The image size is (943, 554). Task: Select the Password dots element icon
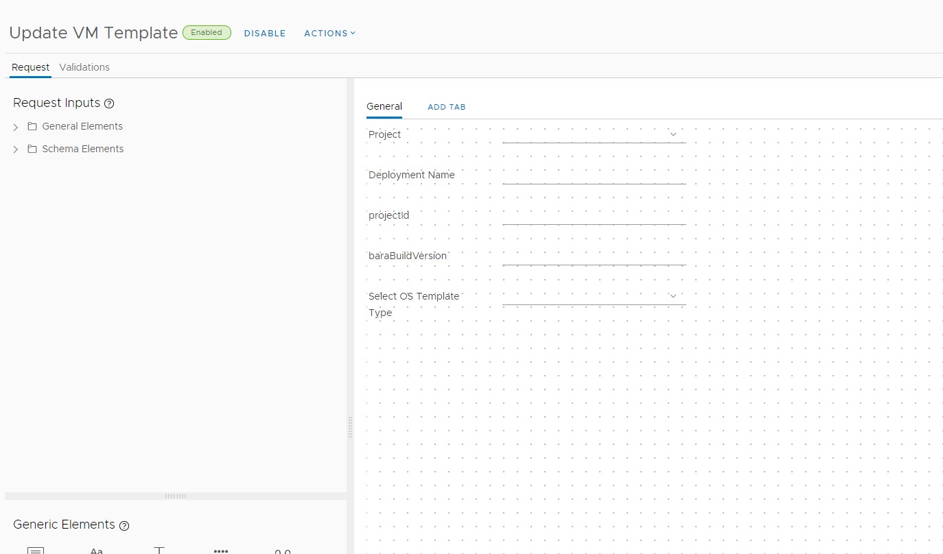point(220,551)
